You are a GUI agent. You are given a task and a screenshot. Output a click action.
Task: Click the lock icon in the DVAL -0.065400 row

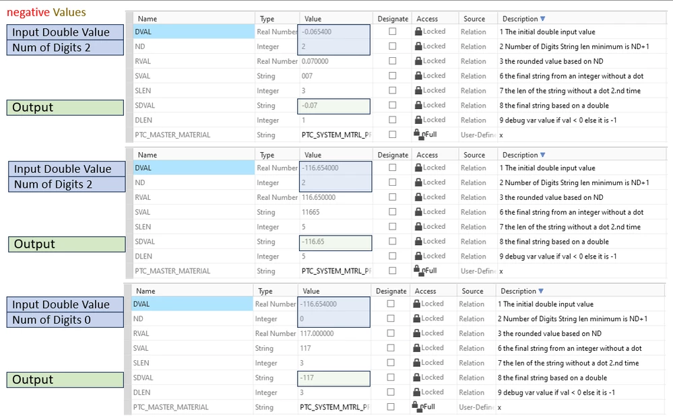418,31
